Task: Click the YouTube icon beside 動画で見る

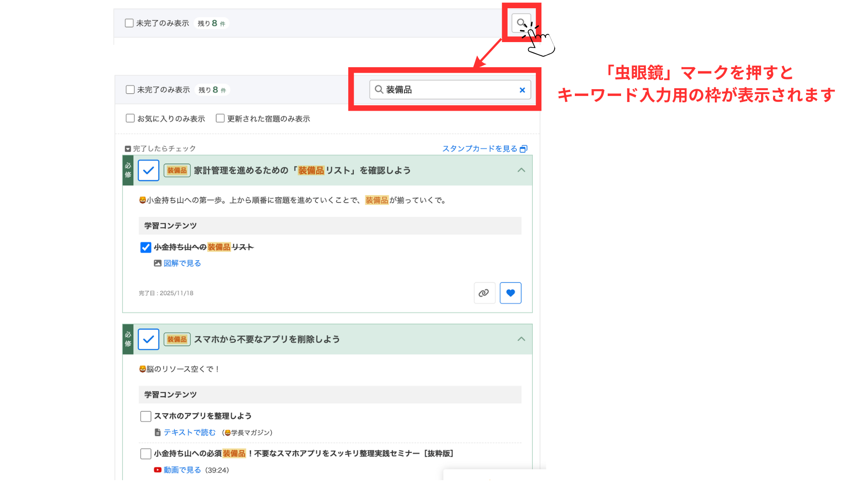Action: (157, 470)
